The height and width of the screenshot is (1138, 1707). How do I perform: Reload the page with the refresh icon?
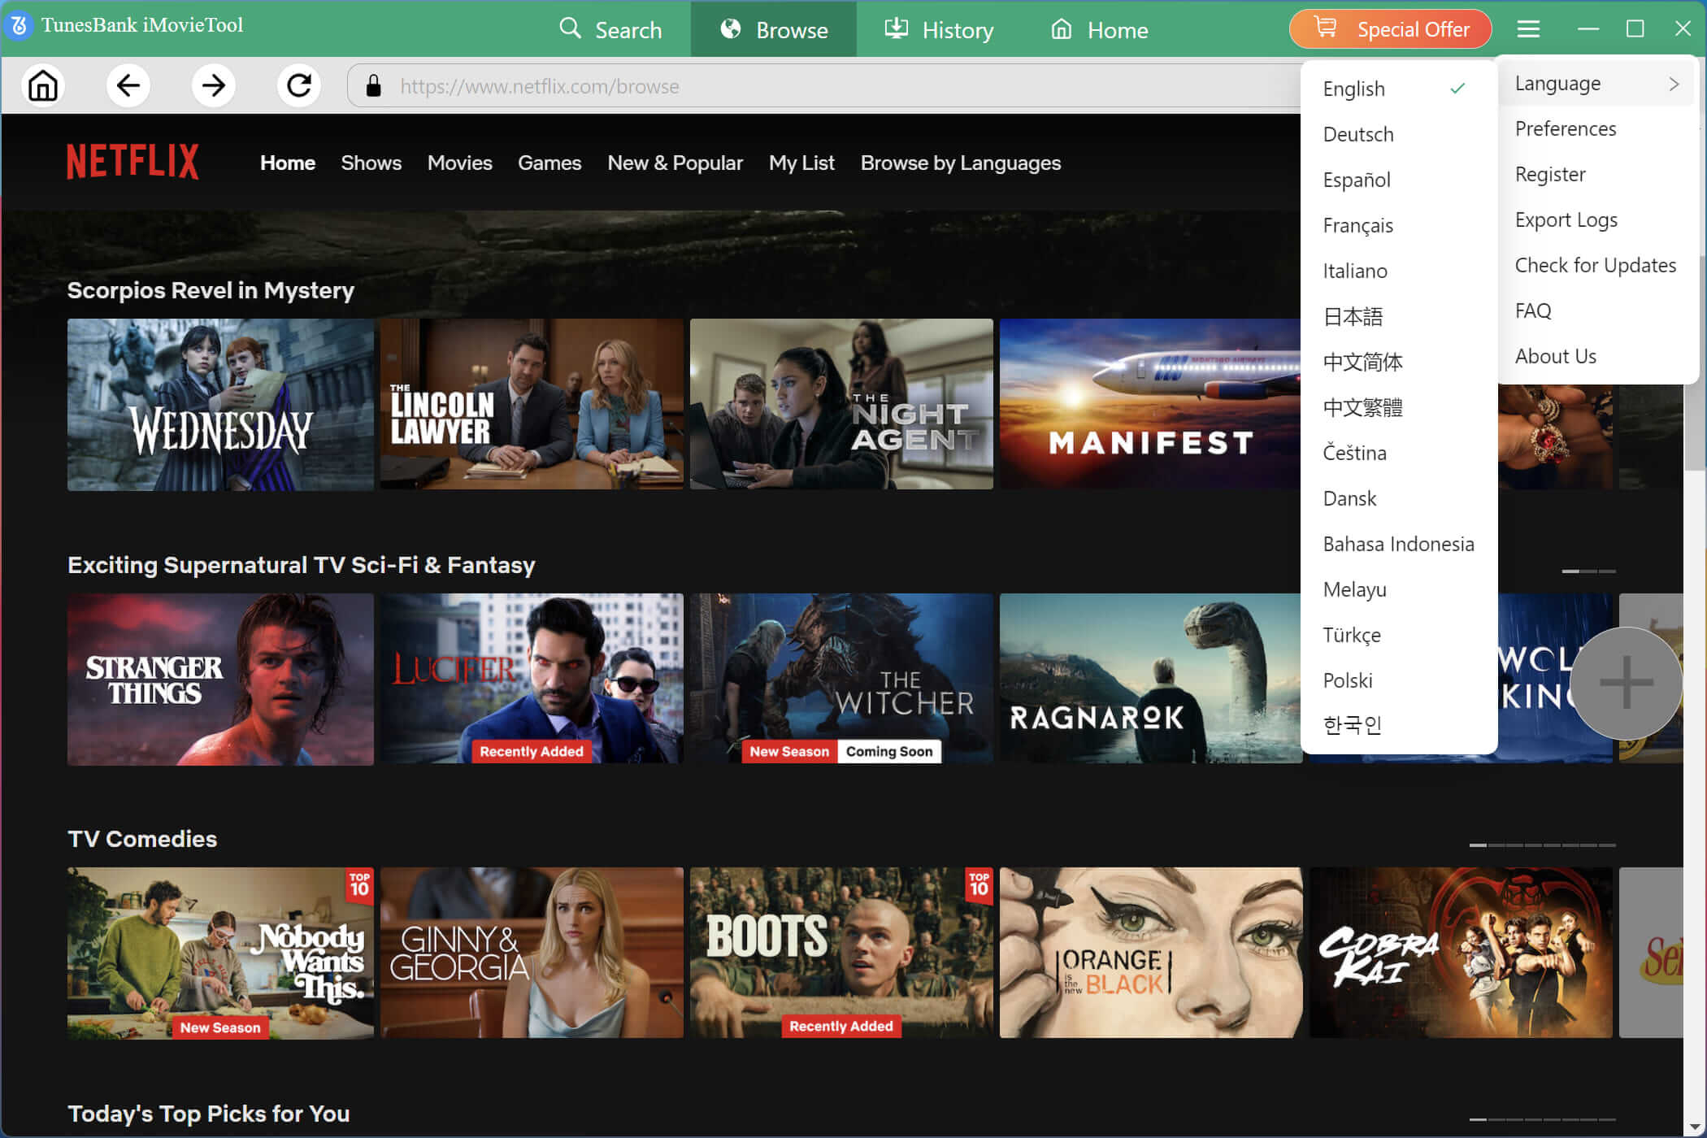click(299, 85)
